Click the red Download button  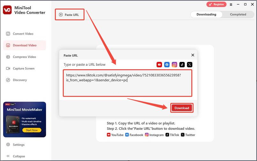[182, 108]
